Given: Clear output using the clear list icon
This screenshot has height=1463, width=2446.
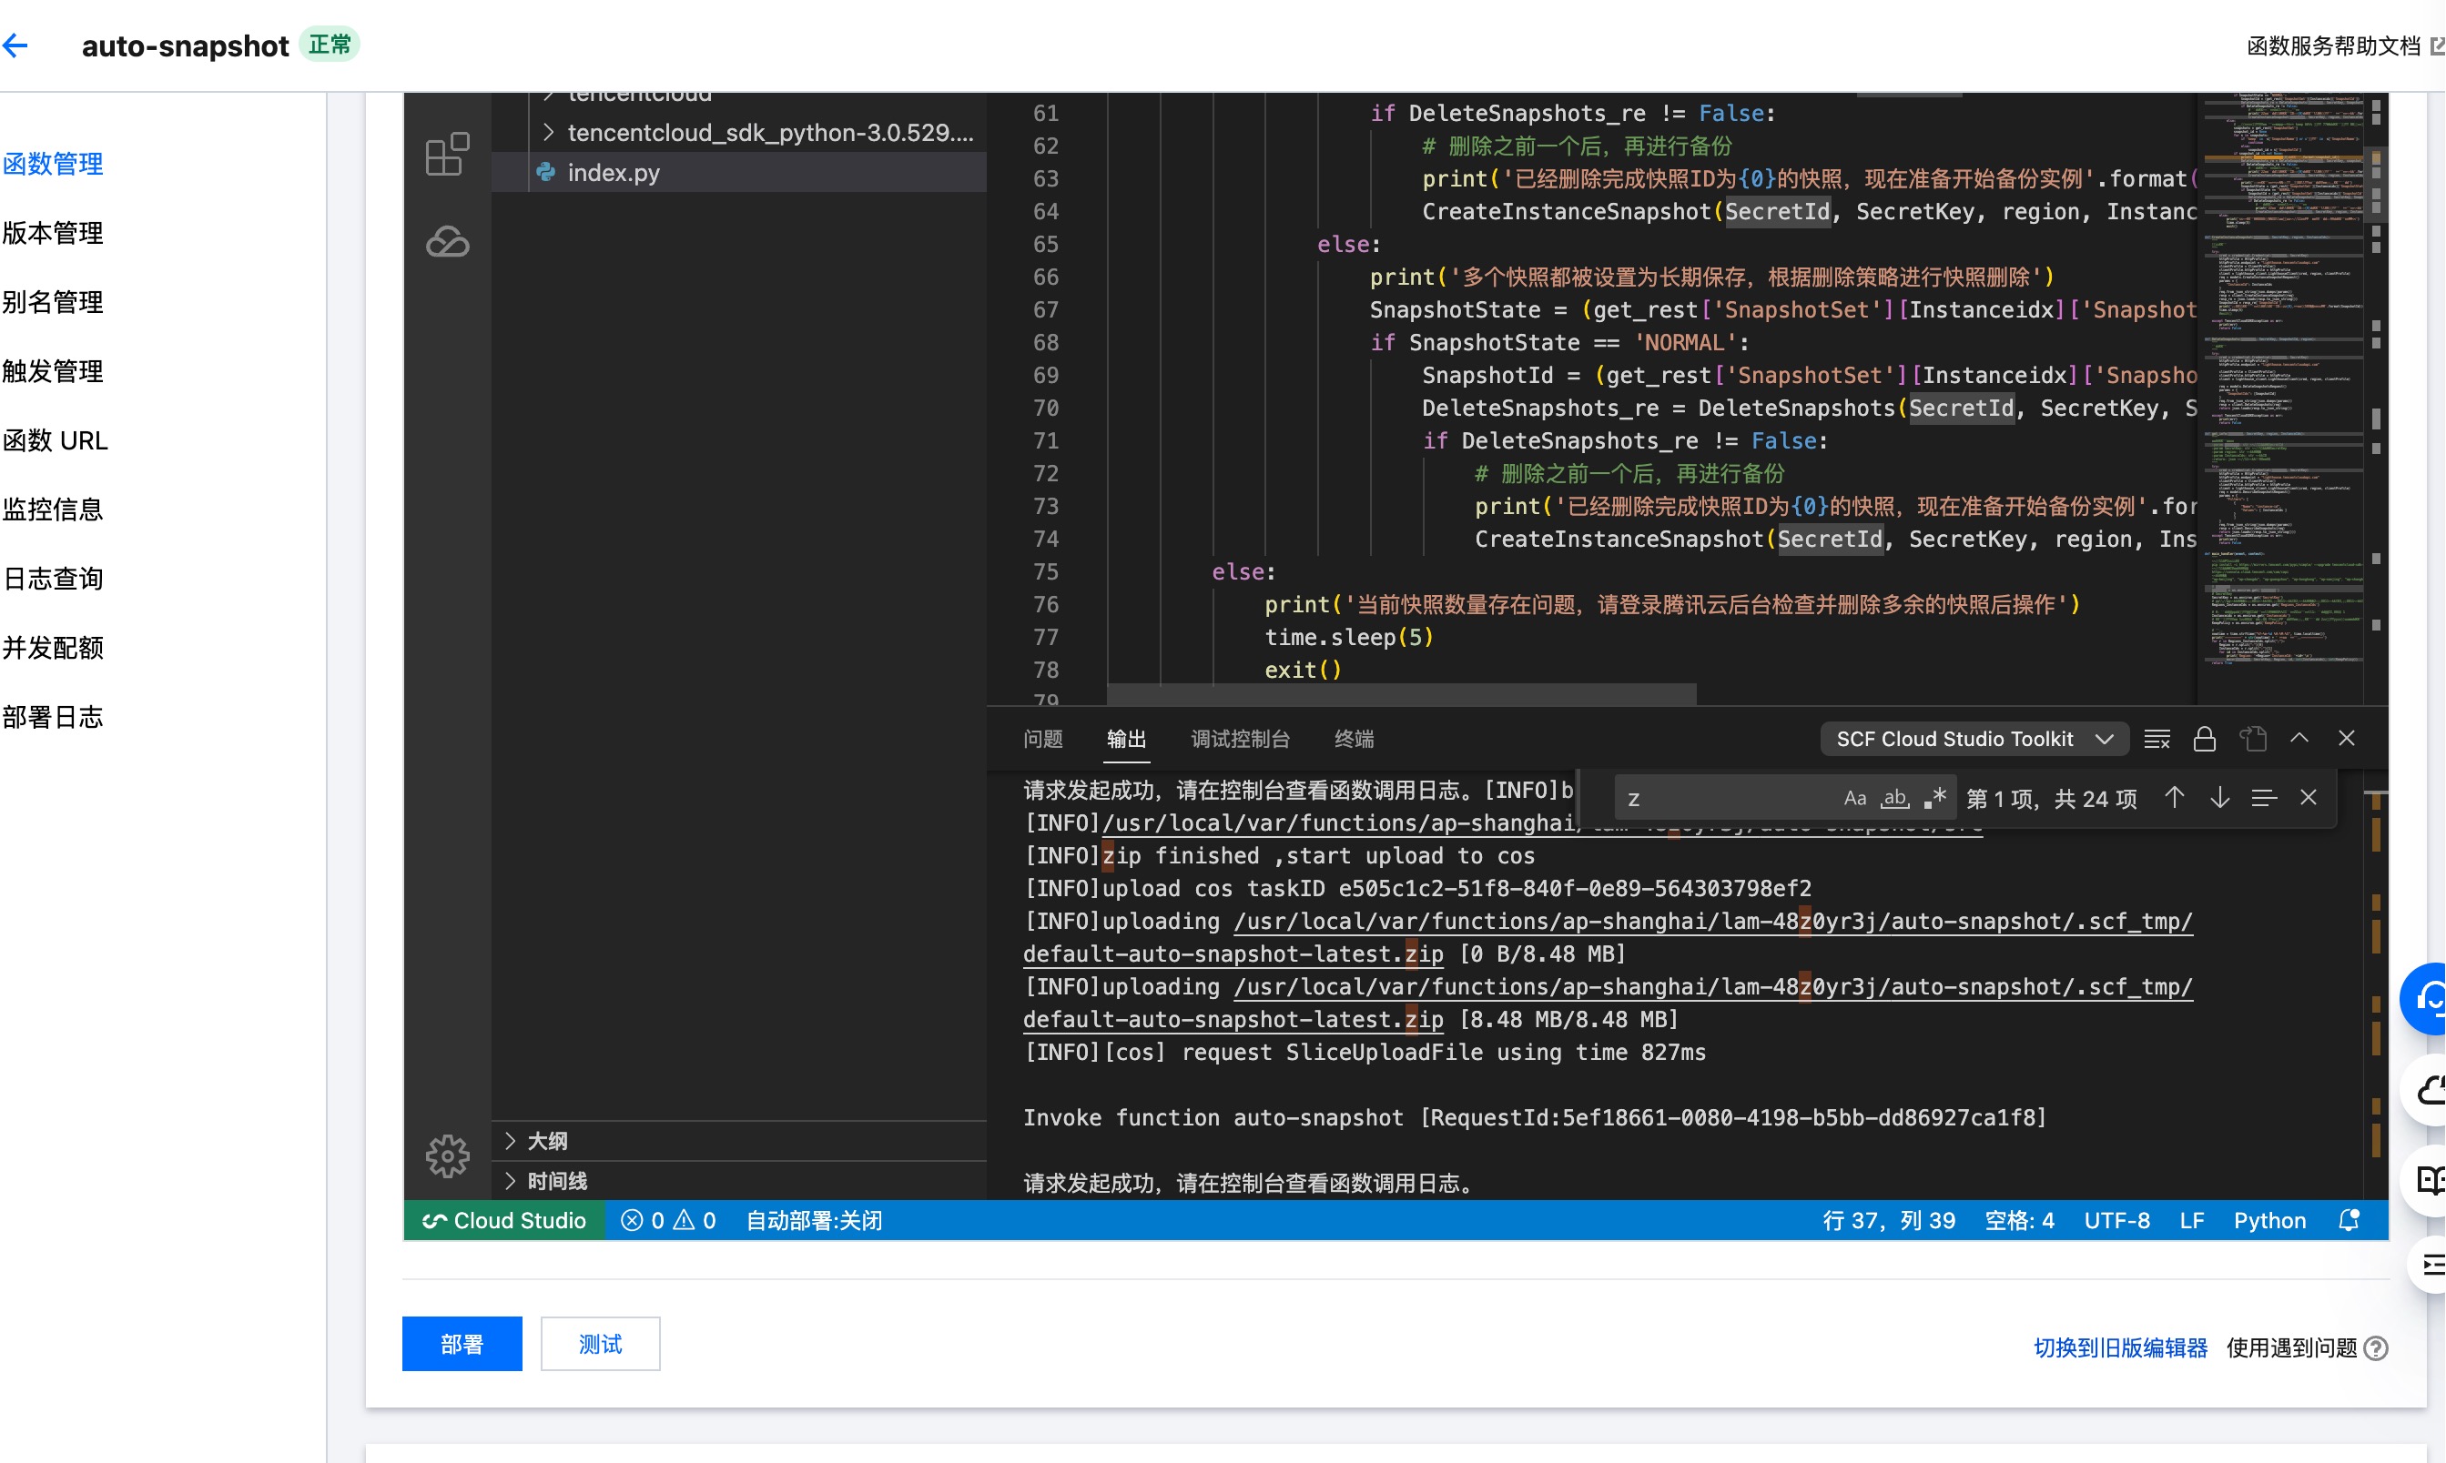Looking at the screenshot, I should point(2157,739).
